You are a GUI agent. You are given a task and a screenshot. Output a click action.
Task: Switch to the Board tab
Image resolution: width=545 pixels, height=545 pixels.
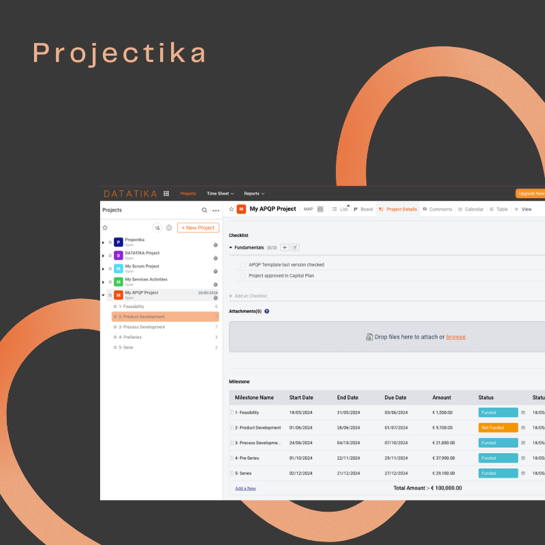click(x=363, y=209)
